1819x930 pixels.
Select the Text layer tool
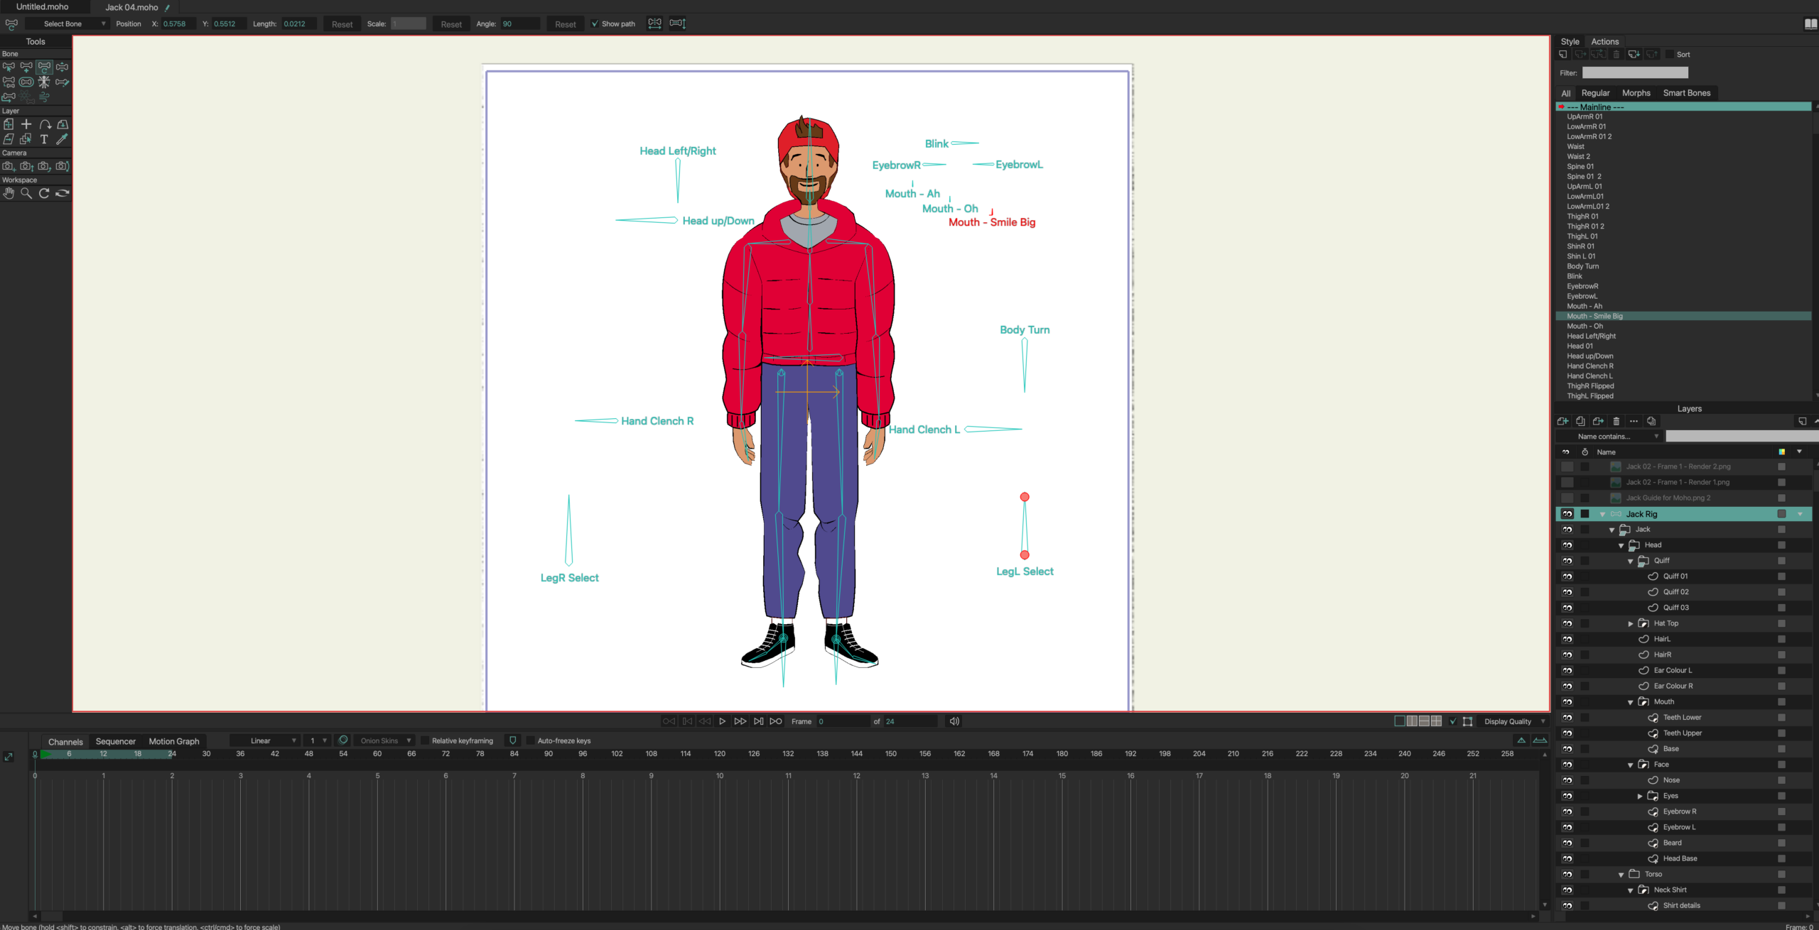tap(44, 139)
